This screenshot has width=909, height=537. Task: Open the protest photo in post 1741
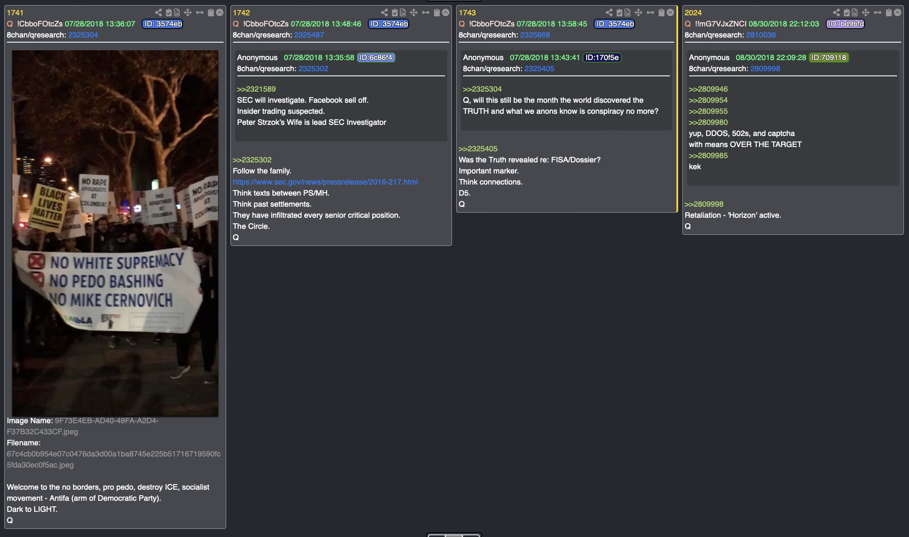pos(115,233)
